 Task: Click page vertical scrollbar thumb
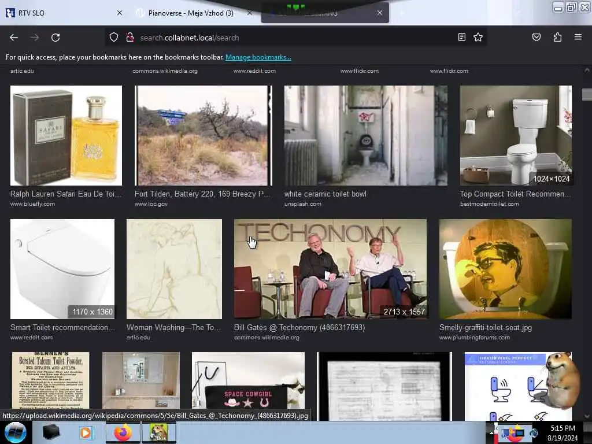(587, 94)
